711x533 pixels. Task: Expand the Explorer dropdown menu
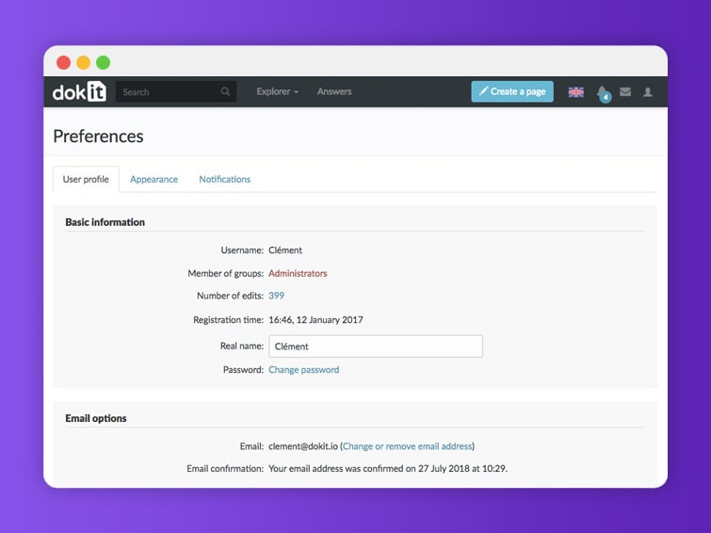click(277, 91)
